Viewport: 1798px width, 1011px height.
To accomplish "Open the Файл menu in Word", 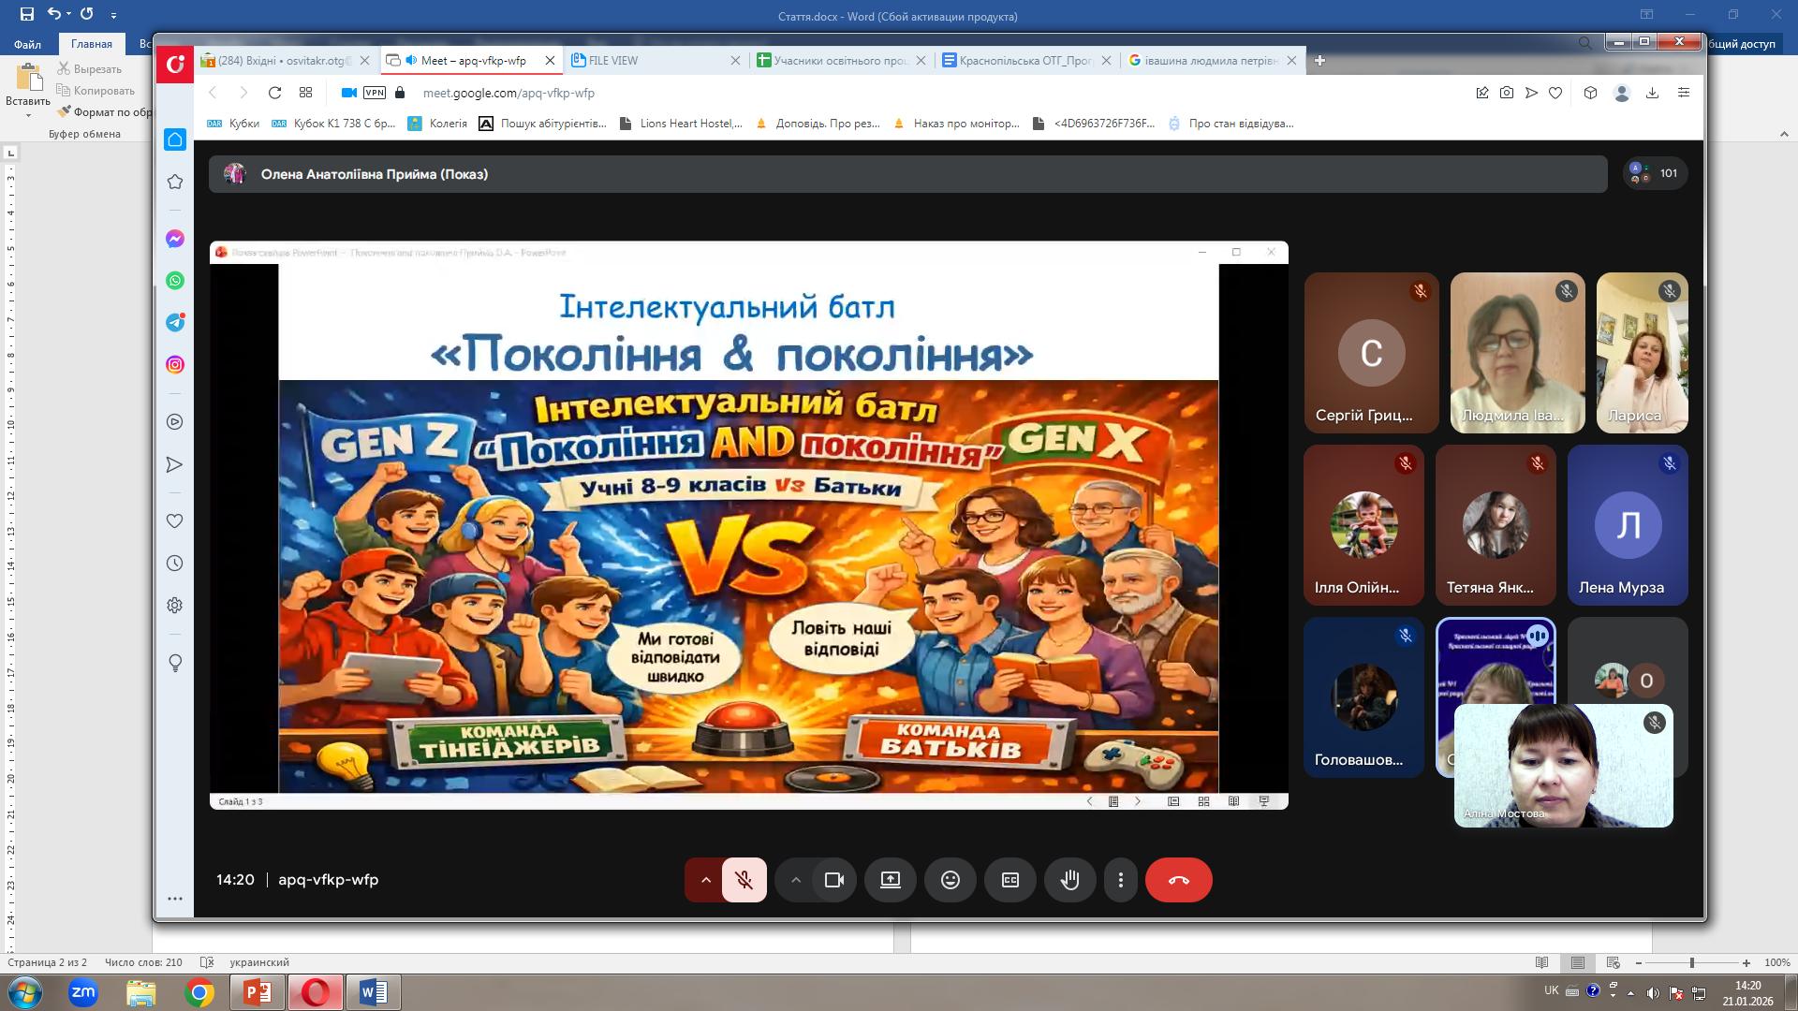I will coord(27,44).
